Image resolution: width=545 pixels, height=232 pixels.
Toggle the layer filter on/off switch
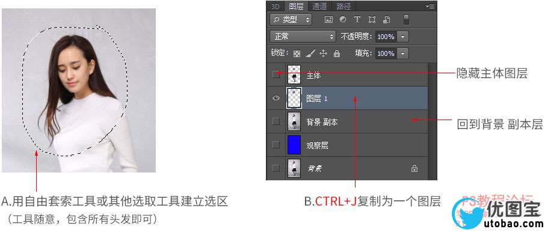(x=406, y=19)
